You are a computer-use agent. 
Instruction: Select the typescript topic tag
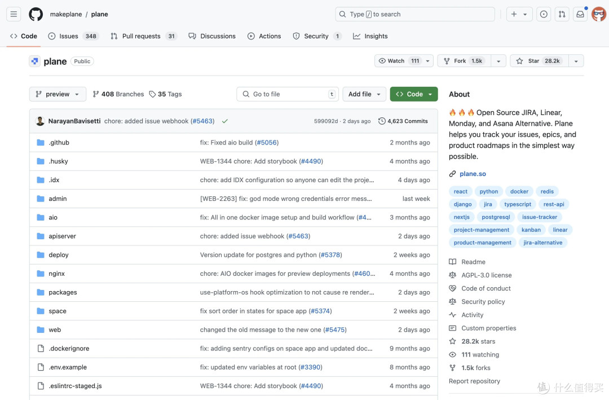pyautogui.click(x=517, y=204)
